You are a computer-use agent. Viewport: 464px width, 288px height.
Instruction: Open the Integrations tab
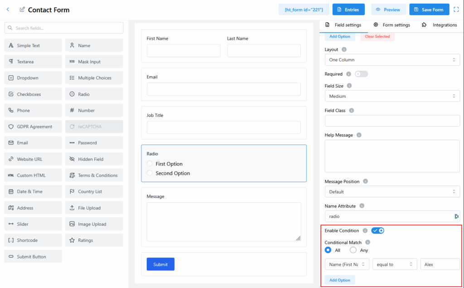coord(439,25)
